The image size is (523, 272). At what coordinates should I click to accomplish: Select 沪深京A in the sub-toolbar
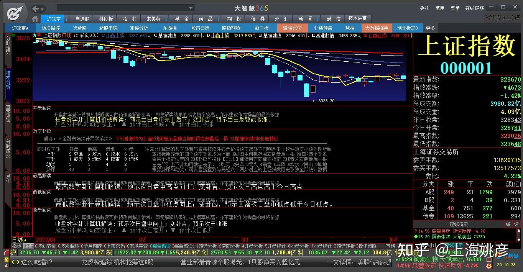20,28
